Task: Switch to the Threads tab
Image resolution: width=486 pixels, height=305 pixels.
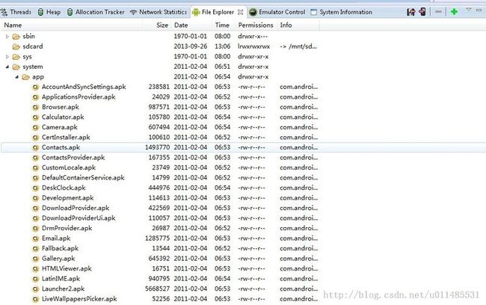Action: pyautogui.click(x=16, y=12)
